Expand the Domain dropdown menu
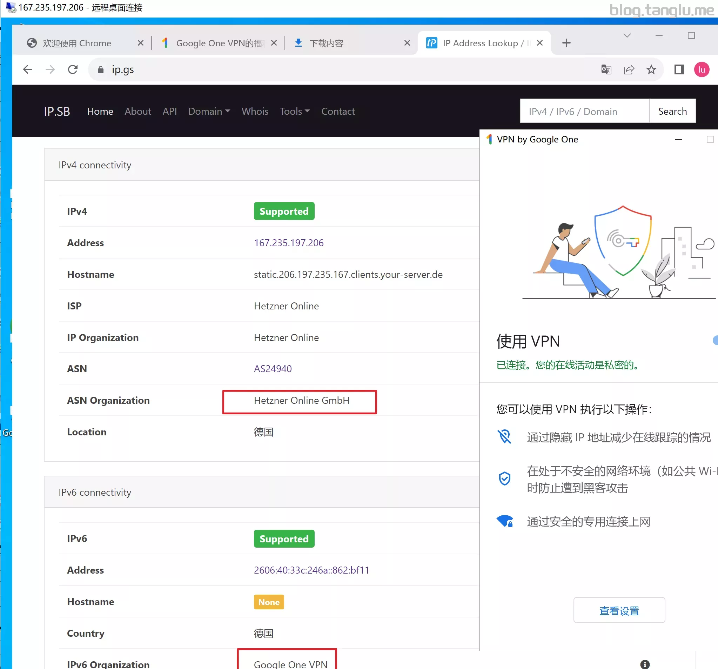Viewport: 718px width, 669px height. click(209, 111)
